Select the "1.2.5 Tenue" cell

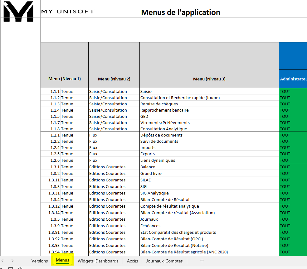tap(64, 154)
